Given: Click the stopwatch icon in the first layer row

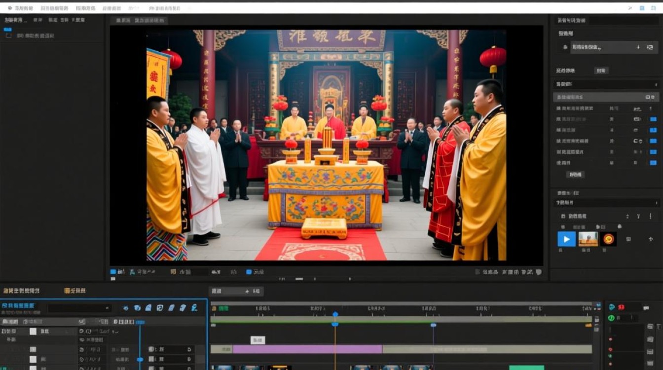Looking at the screenshot, I should point(82,332).
